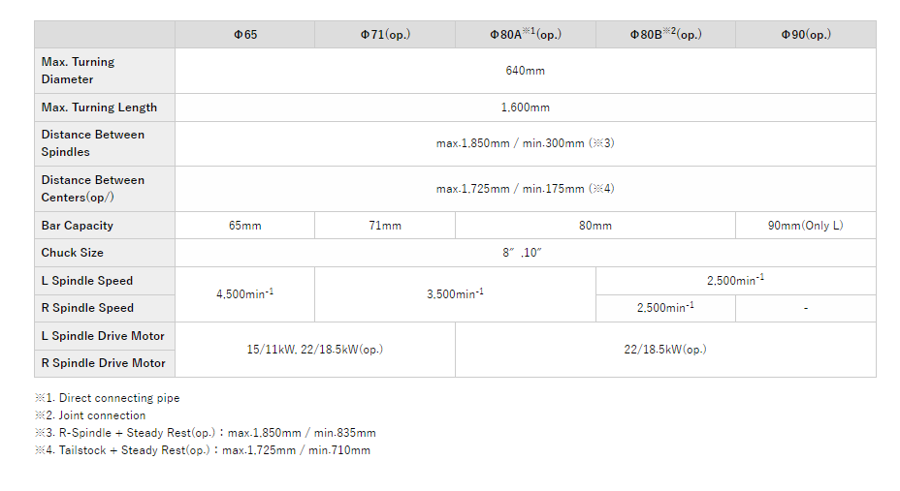Click the 90mm(Only L) bar capacity cell
900x491 pixels.
coord(805,226)
